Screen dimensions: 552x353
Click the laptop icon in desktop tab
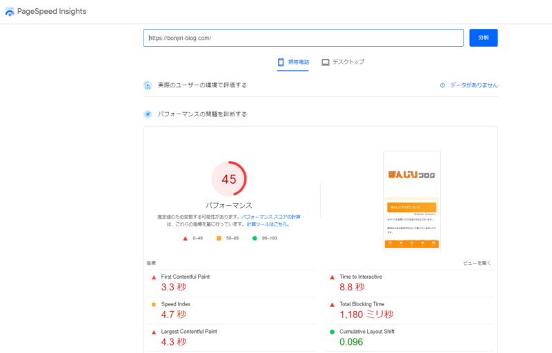(325, 62)
